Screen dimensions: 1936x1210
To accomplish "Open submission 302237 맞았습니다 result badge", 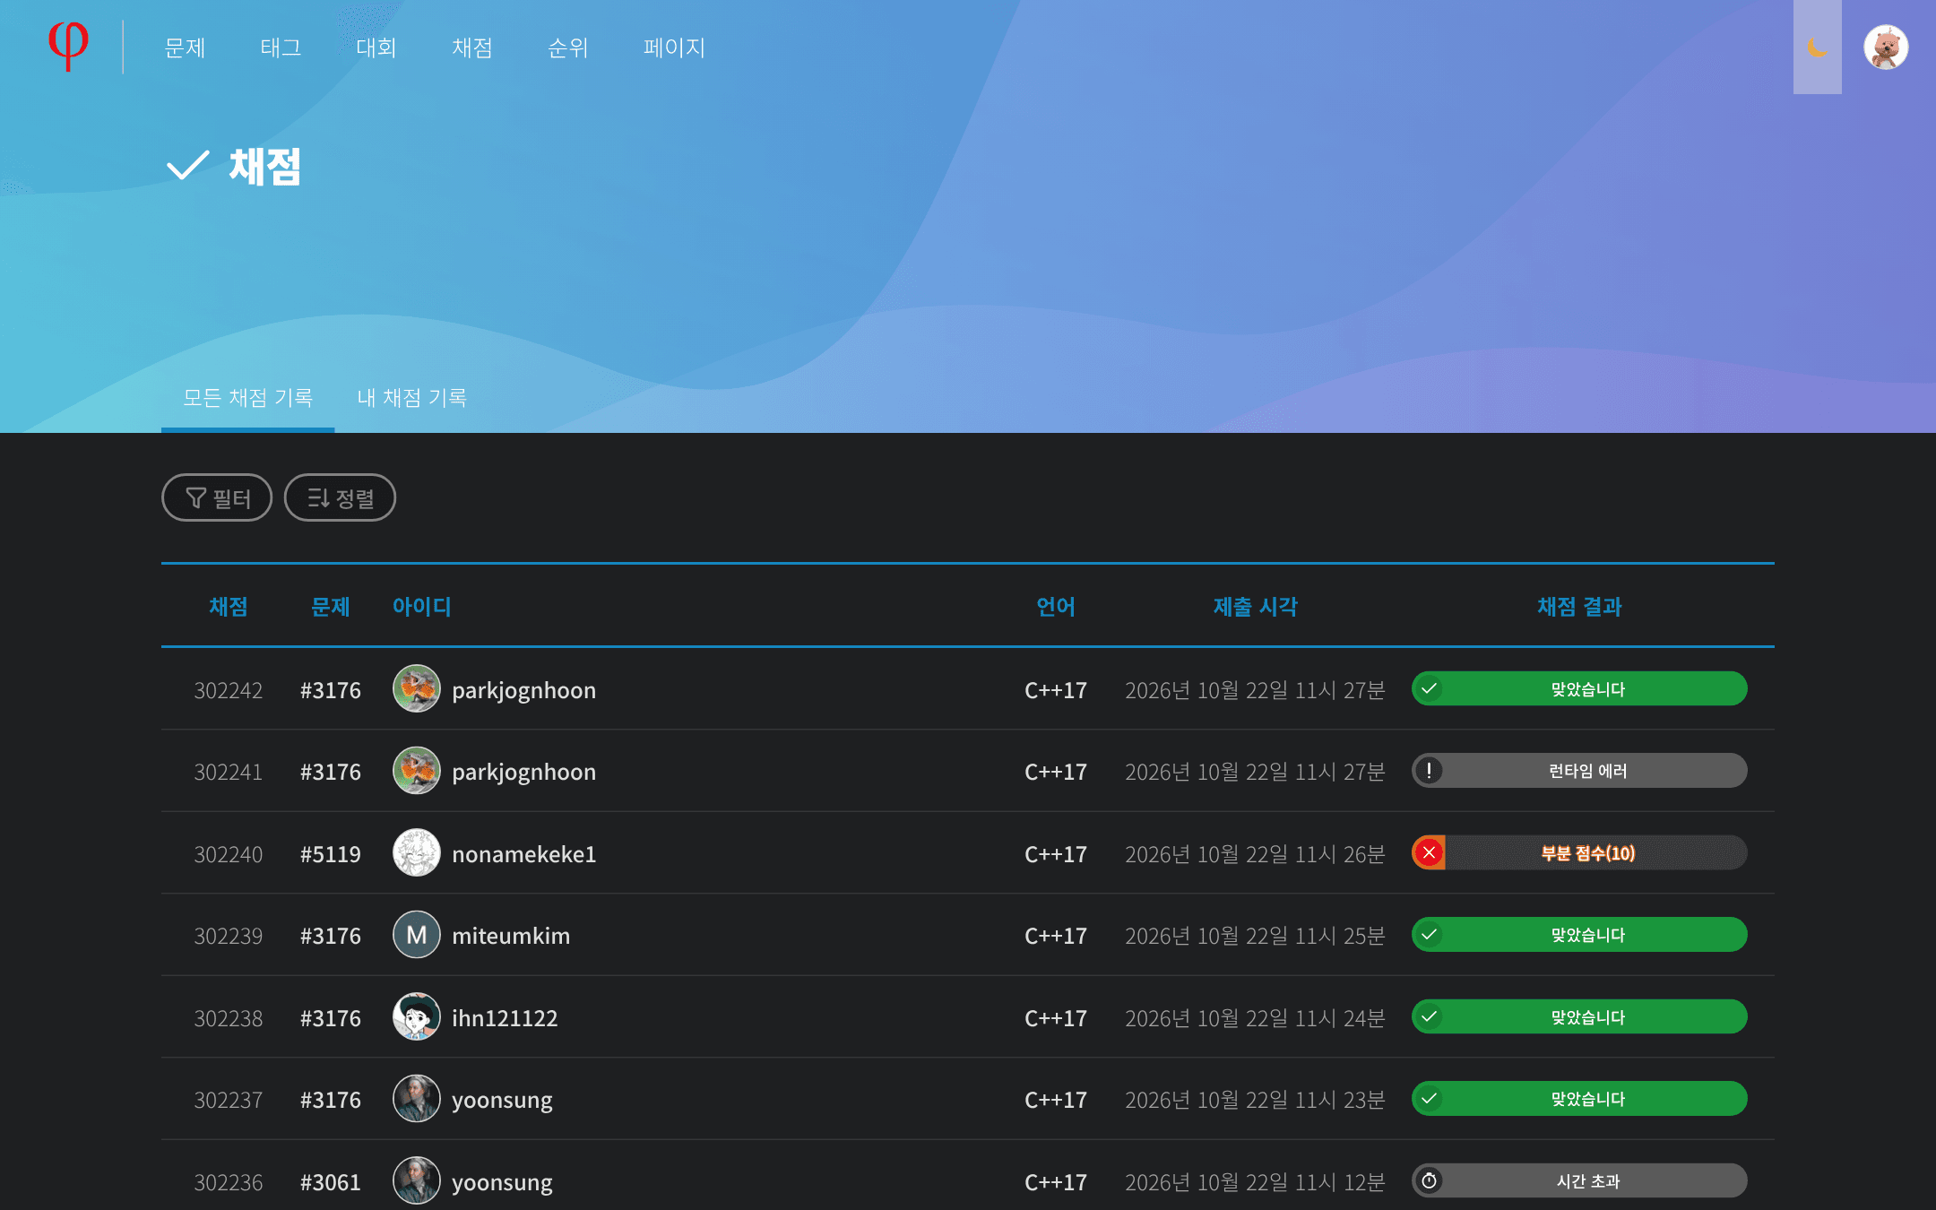I will point(1579,1099).
